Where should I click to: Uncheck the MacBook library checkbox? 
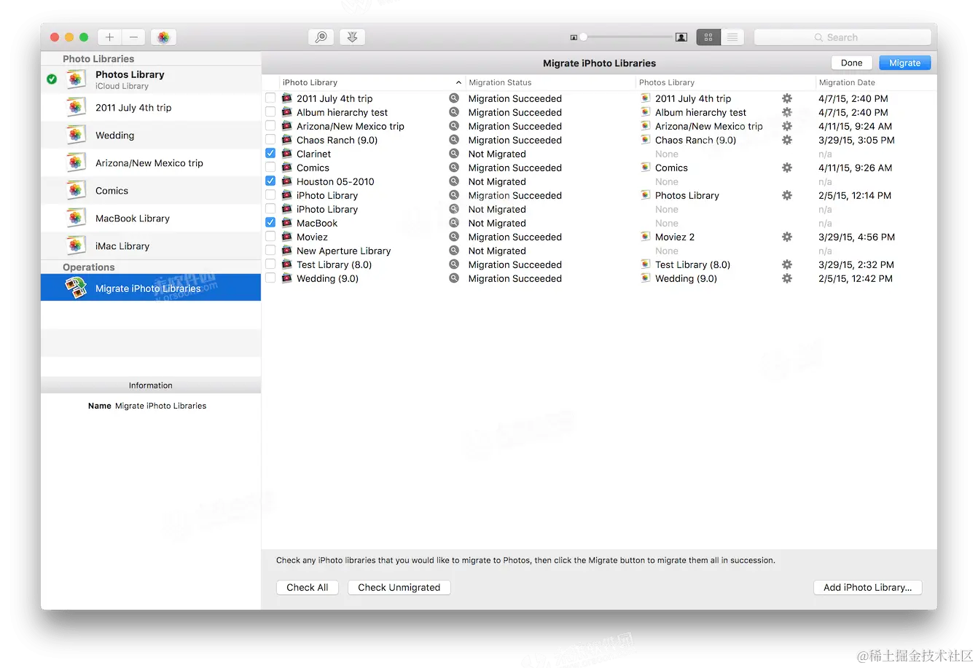tap(270, 223)
